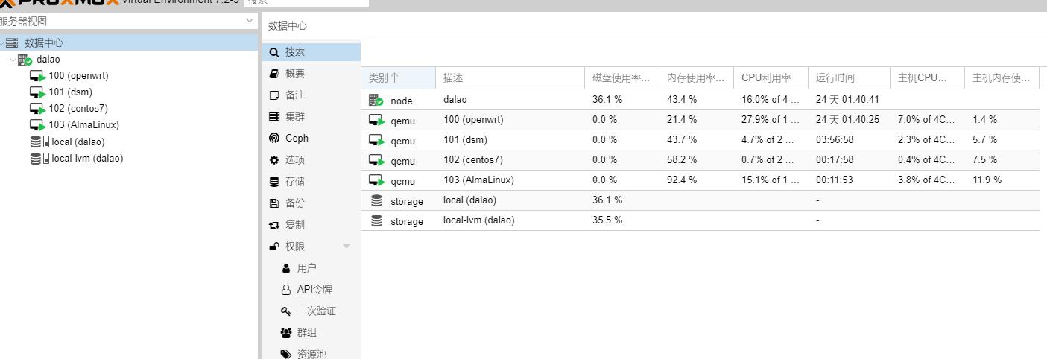Open the 备注 notes menu item
The height and width of the screenshot is (359, 1047).
point(295,95)
